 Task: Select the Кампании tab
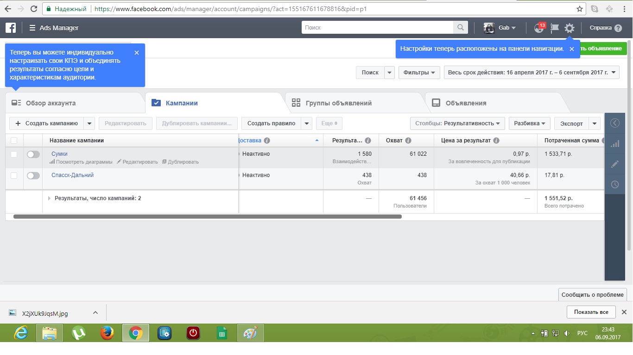click(x=214, y=103)
